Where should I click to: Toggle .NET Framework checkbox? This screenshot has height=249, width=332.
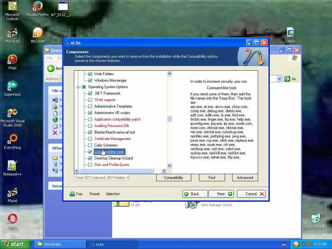tap(90, 93)
